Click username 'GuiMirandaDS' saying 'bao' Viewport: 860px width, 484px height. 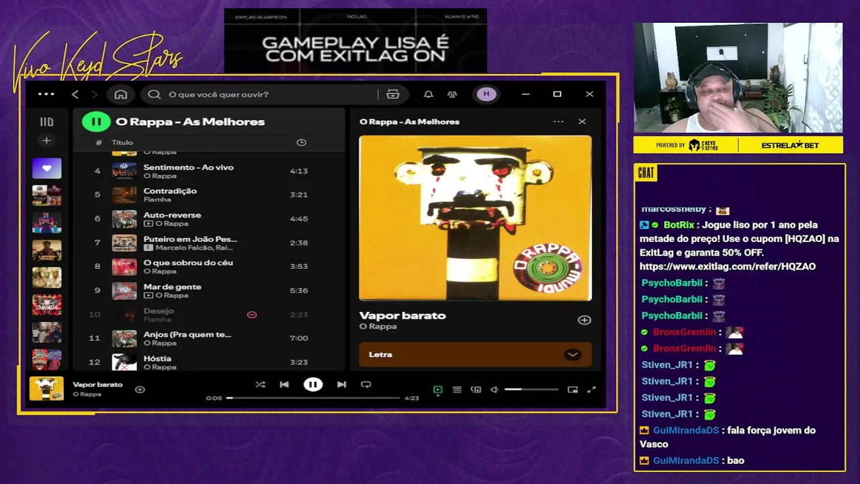tap(686, 460)
